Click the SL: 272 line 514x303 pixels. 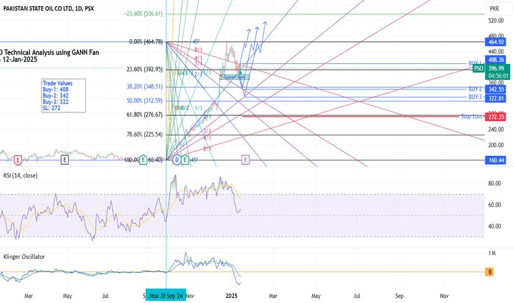51,108
